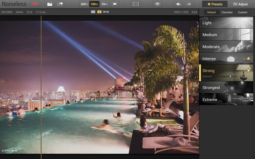This screenshot has height=159, width=255.
Task: Click the Noiseless app title
Action: pyautogui.click(x=14, y=4)
